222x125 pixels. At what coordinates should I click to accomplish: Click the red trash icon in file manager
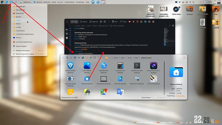[184, 58]
